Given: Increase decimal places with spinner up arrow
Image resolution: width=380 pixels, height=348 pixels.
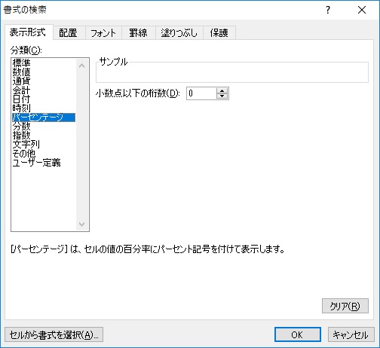Looking at the screenshot, I should pyautogui.click(x=222, y=90).
